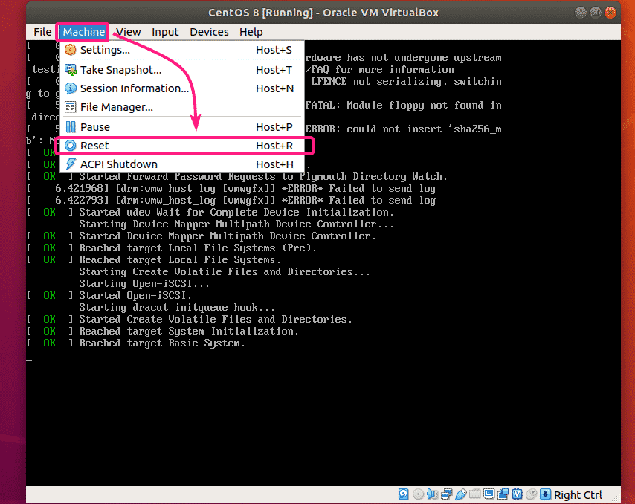Open the Machine menu
The width and height of the screenshot is (635, 504).
click(x=83, y=32)
